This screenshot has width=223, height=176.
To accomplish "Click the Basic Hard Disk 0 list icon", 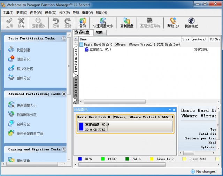I will [x=81, y=45].
